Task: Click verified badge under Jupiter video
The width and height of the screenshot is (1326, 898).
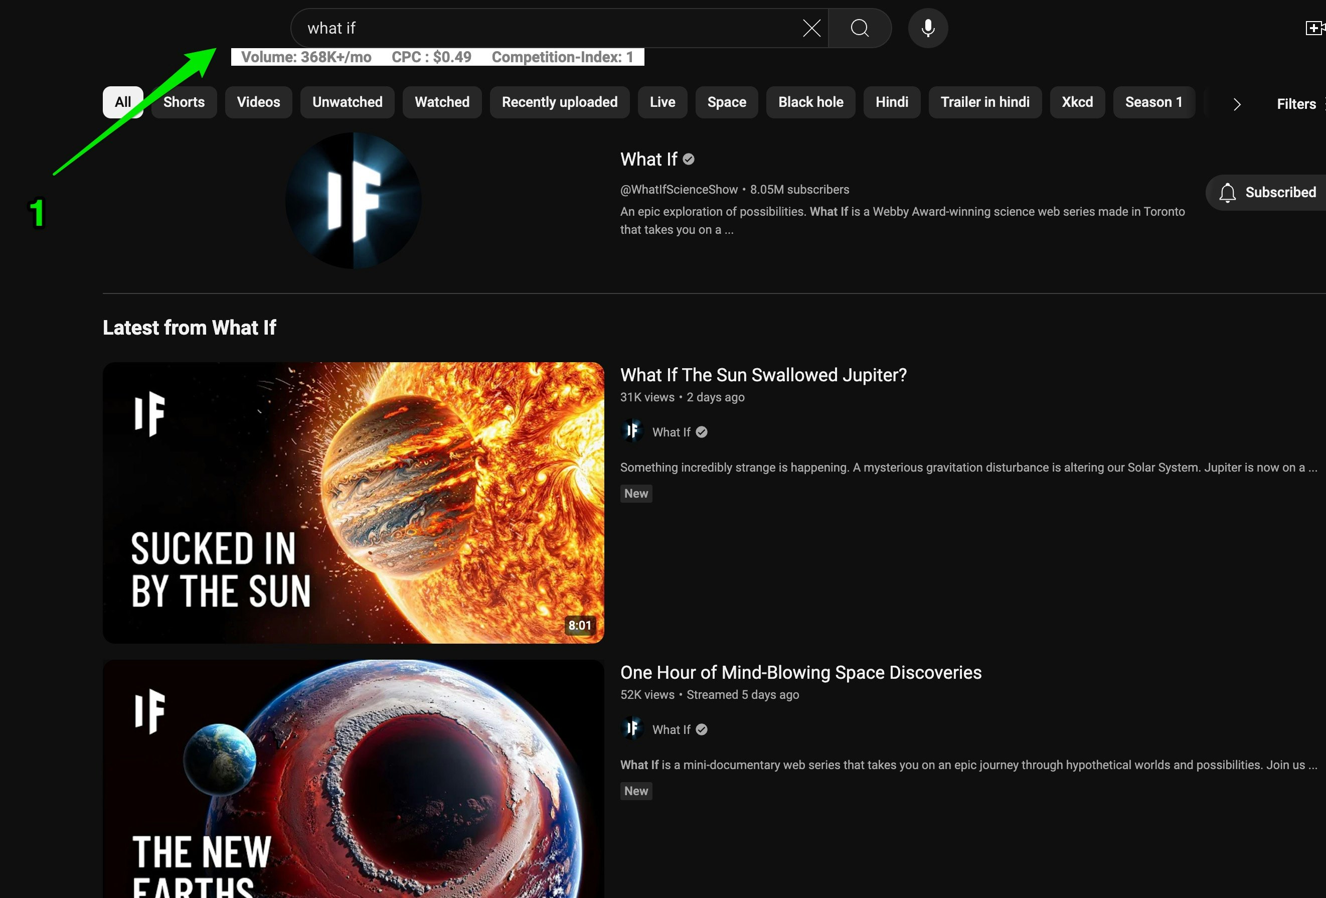Action: (702, 432)
